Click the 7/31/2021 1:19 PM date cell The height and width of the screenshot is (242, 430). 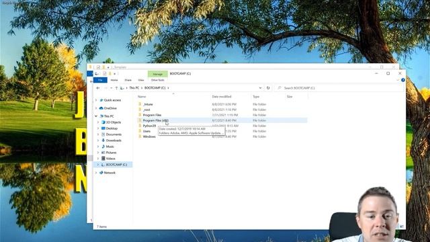click(225, 115)
